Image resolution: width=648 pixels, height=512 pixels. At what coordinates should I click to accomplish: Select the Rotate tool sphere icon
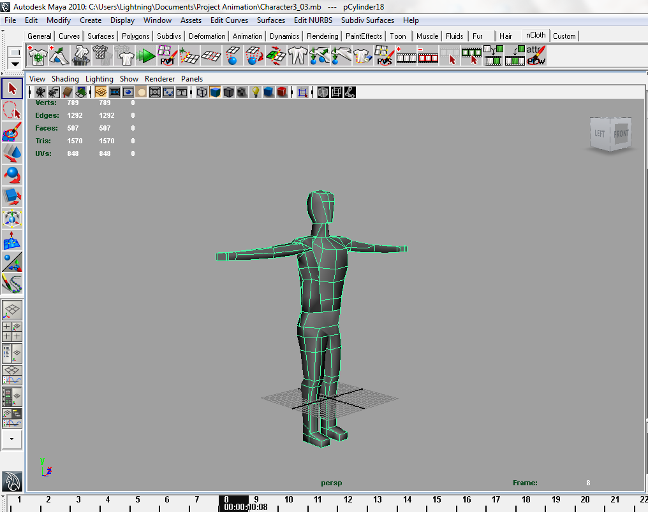[11, 175]
